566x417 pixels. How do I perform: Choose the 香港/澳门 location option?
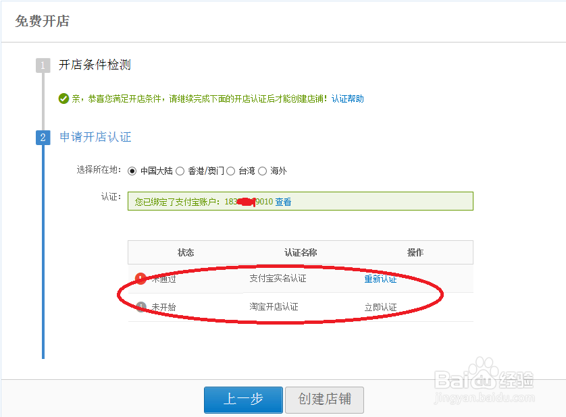click(x=180, y=171)
